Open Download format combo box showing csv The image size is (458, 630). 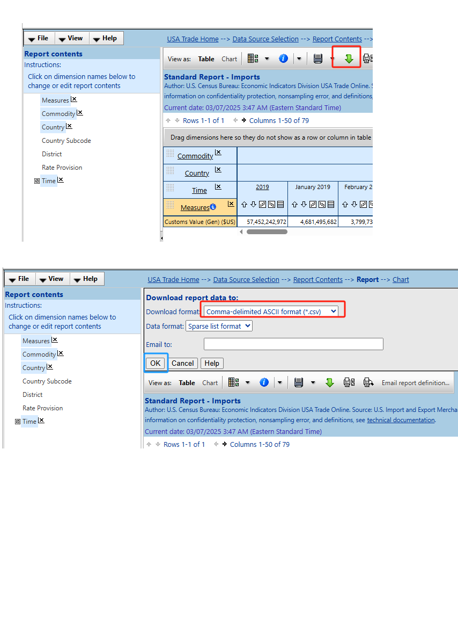tap(271, 312)
